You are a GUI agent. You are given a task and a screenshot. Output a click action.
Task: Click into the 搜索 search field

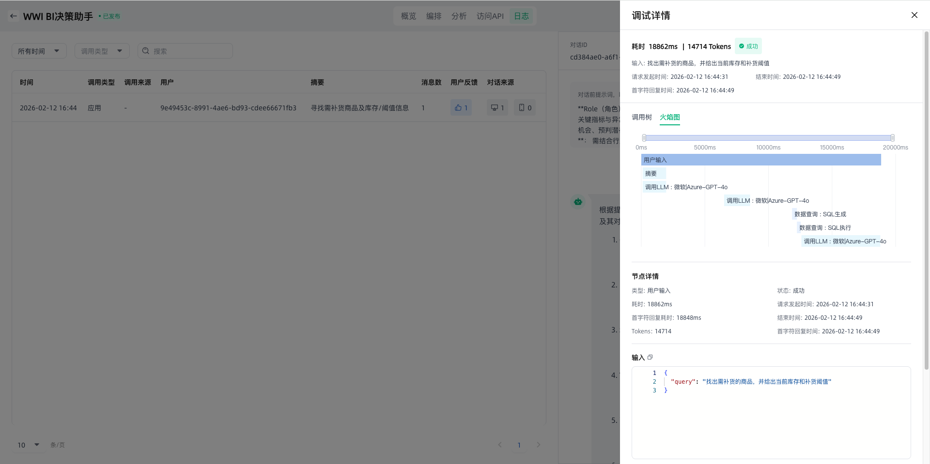click(191, 51)
